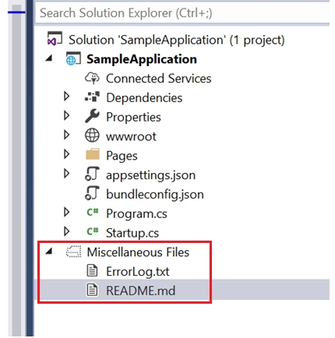Click the ErrorLog.txt document icon
Viewport: 335px width, 338px height.
pos(92,270)
